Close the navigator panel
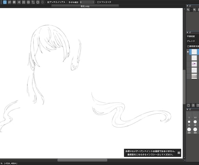 (187, 6)
